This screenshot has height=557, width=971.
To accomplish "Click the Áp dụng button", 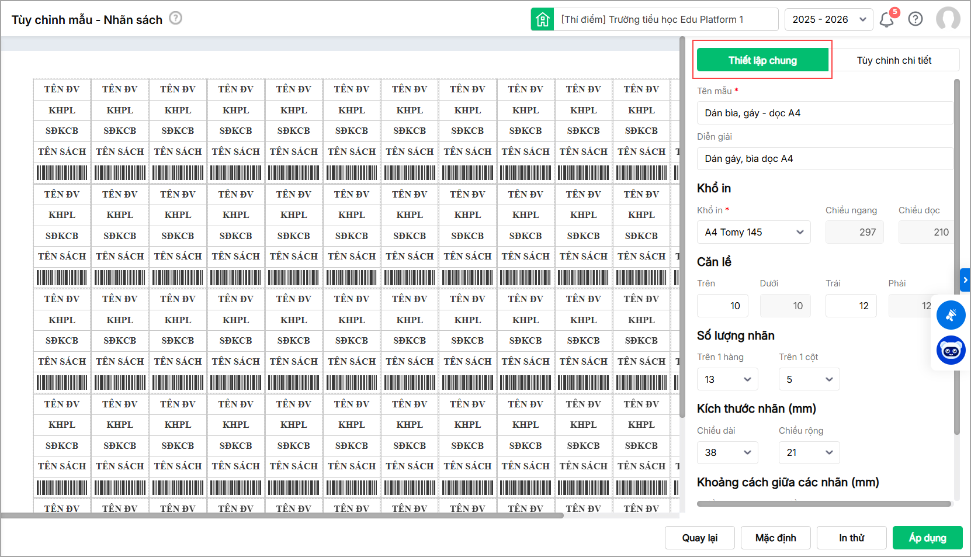I will pos(927,538).
